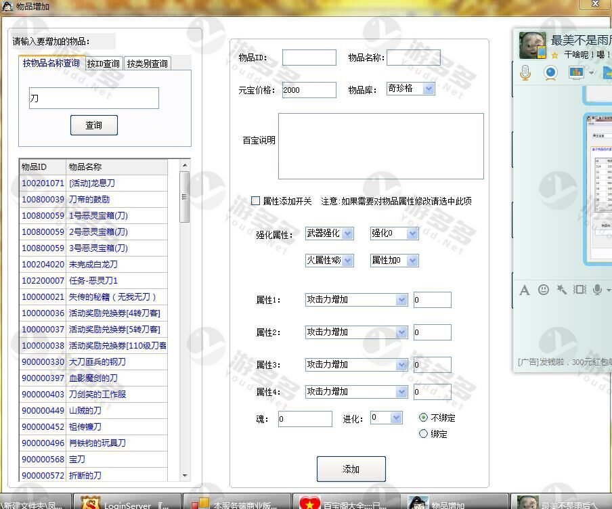Expand the 进化 dropdown
Screen dimensions: 612x509
point(387,418)
